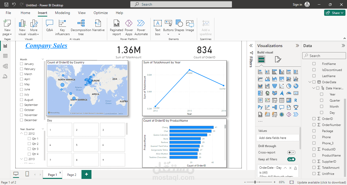Select the funnel chart visual

(x=274, y=86)
